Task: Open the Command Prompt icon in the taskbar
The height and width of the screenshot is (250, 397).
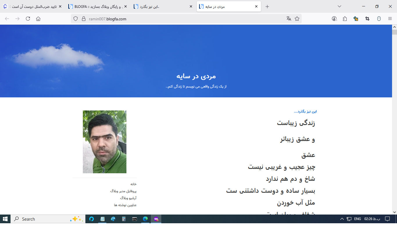Action: click(x=135, y=219)
